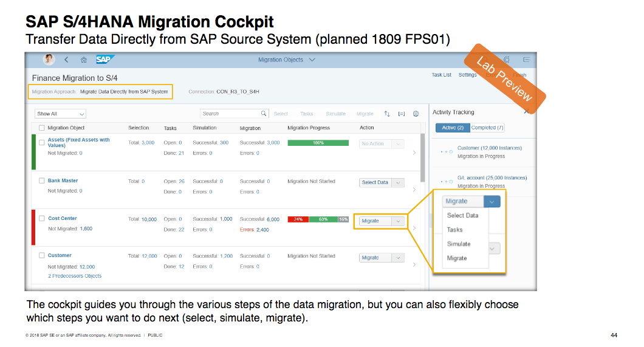Open the Assets (Fixed Assets with Values) link
The width and height of the screenshot is (644, 347).
(78, 142)
